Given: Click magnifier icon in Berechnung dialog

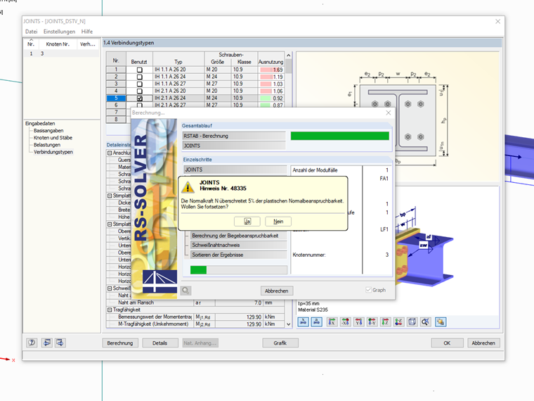Looking at the screenshot, I should point(185,291).
